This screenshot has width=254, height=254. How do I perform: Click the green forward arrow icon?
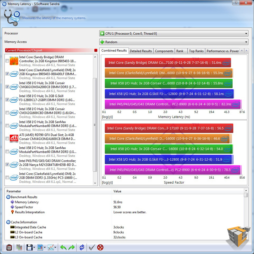[x=71, y=248]
